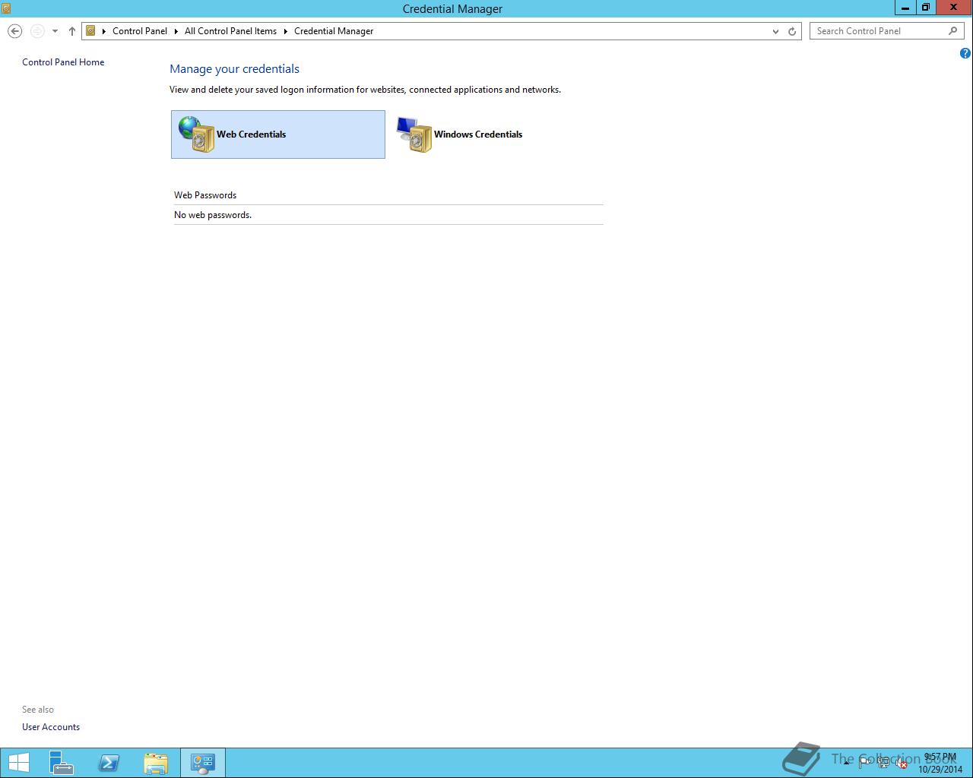Click All Control Panel Items breadcrumb
This screenshot has height=778, width=973.
tap(230, 31)
